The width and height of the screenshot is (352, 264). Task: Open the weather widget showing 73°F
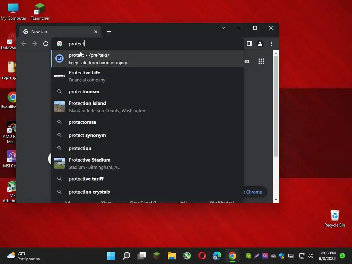(x=24, y=256)
